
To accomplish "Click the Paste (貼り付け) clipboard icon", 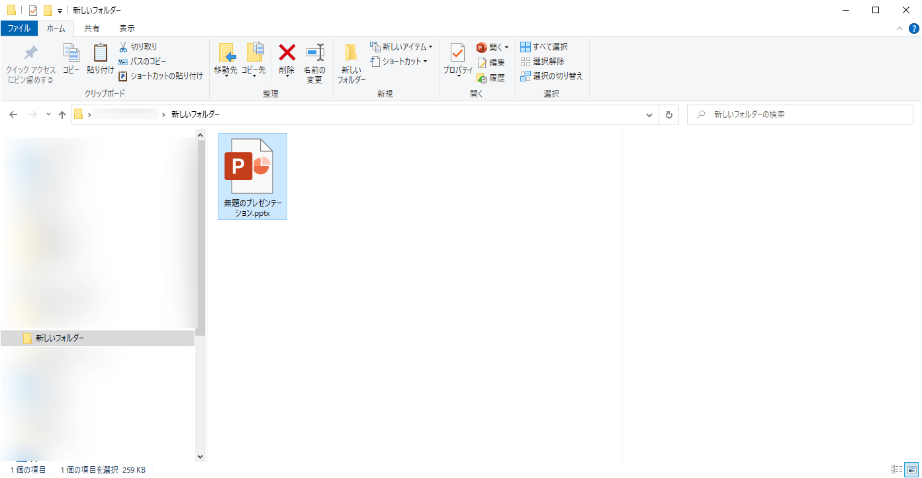I will [100, 59].
